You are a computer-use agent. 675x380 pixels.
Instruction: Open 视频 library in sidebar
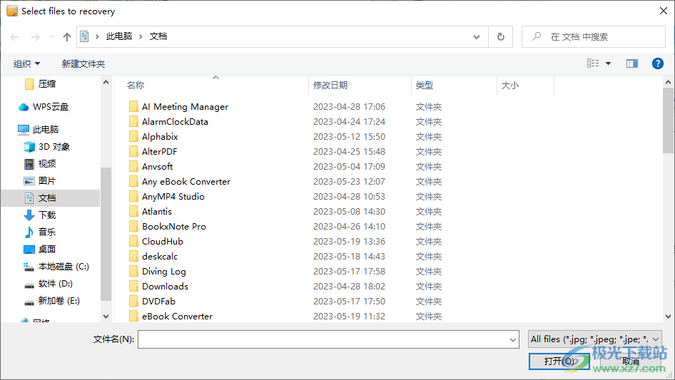pyautogui.click(x=40, y=164)
